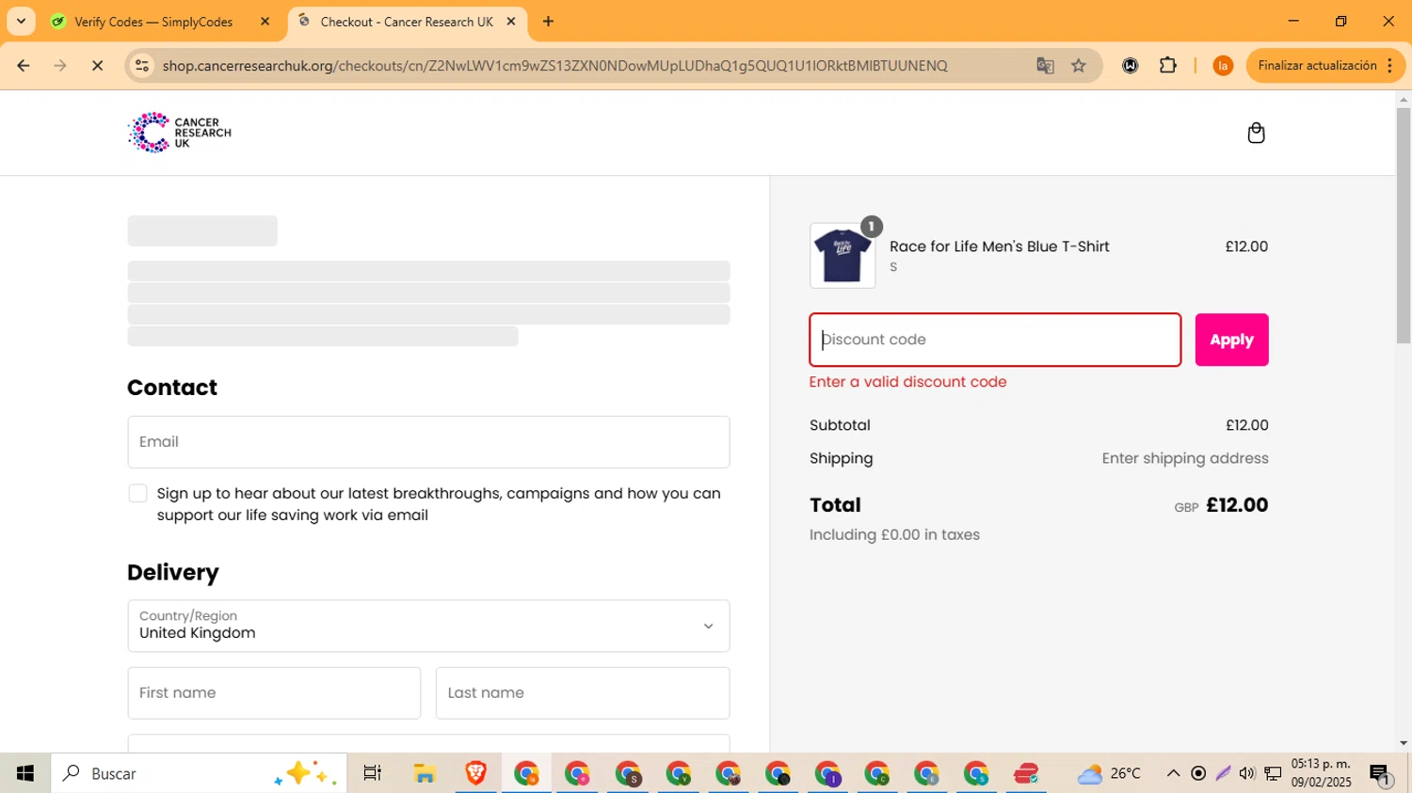
Task: Open the extensions puzzle icon
Action: coord(1168,66)
